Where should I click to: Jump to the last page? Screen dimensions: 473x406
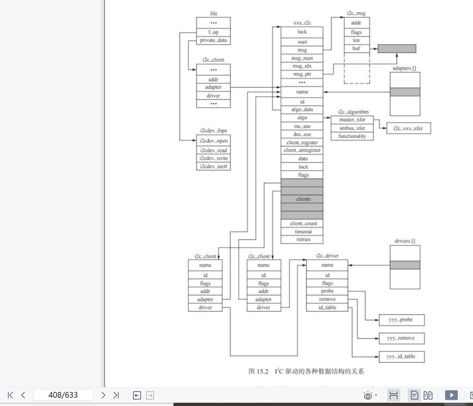116,395
